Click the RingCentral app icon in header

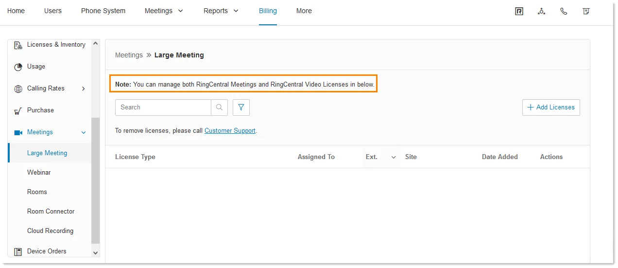[519, 11]
